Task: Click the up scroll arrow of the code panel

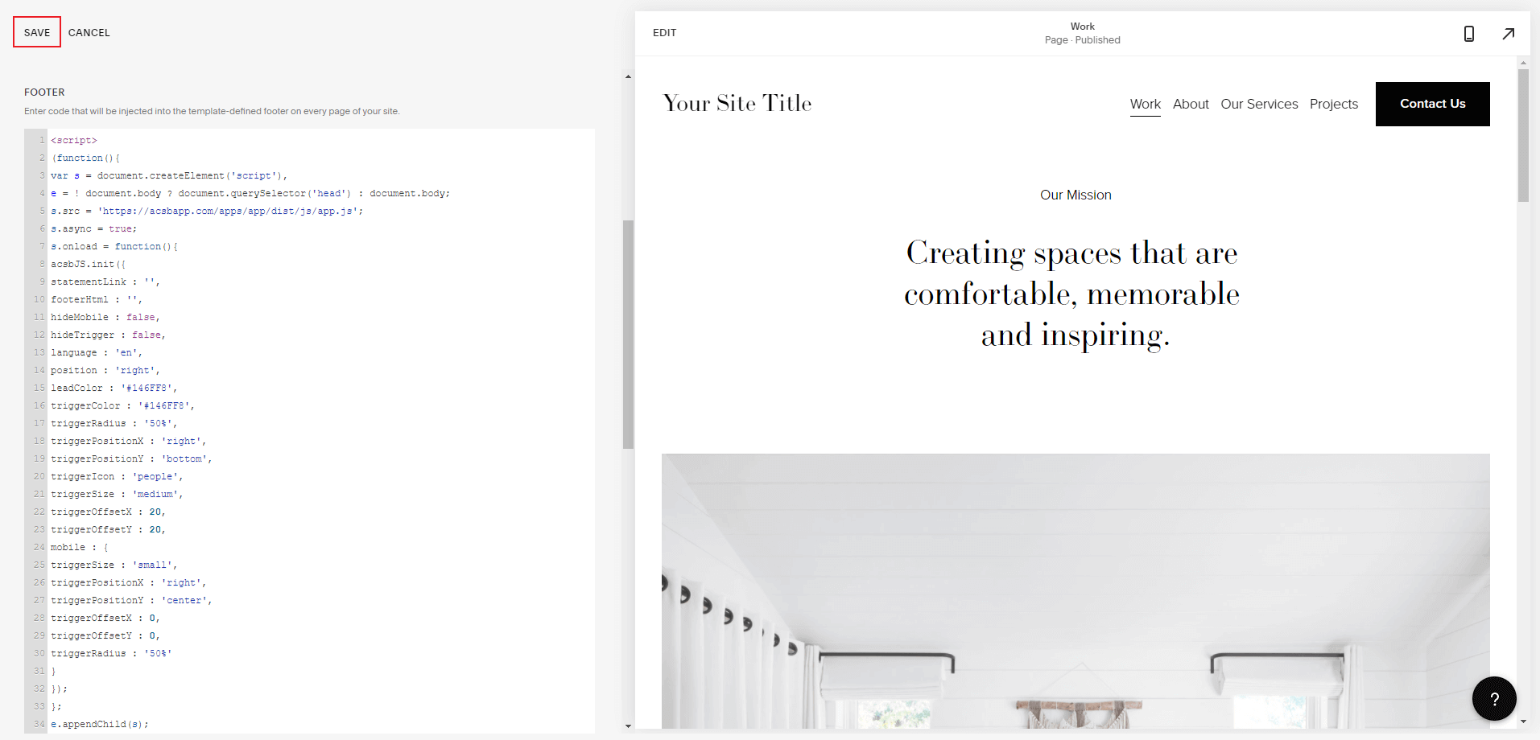Action: coord(628,77)
